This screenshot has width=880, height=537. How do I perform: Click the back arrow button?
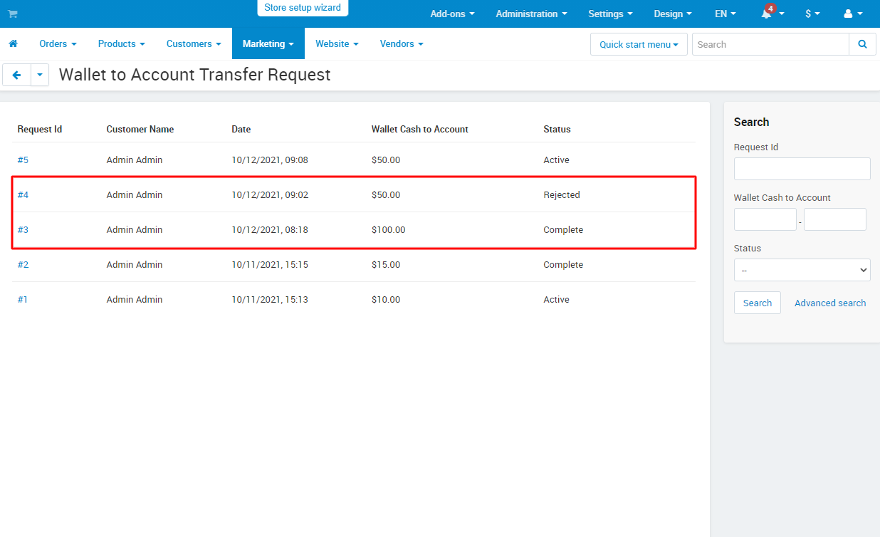pyautogui.click(x=17, y=75)
